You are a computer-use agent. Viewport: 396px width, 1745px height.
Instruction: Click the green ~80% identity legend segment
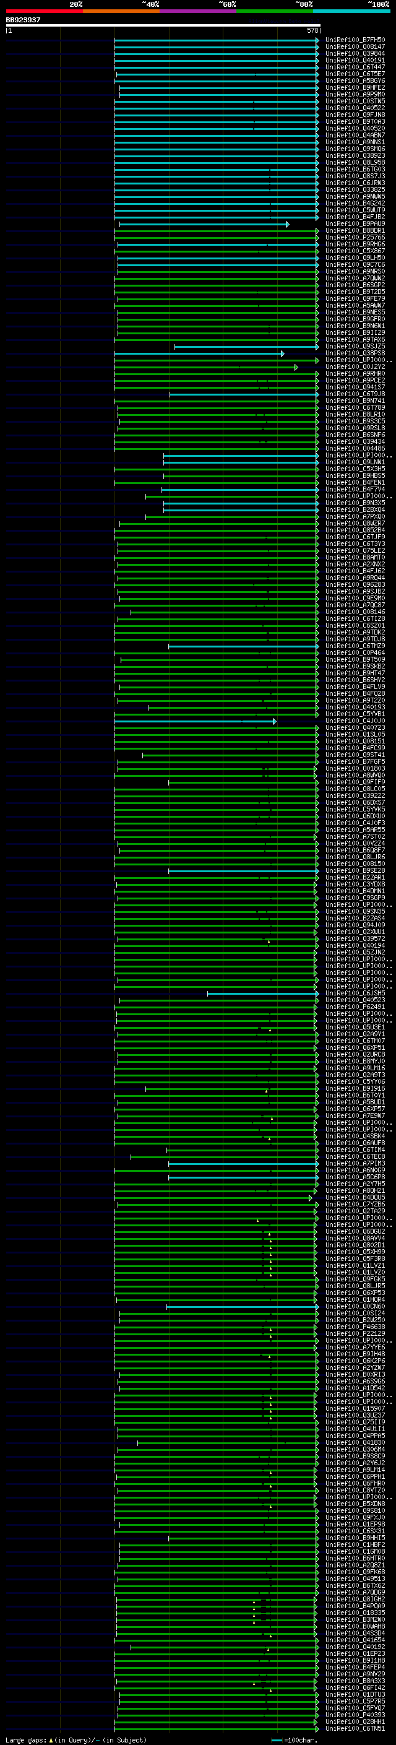[275, 11]
